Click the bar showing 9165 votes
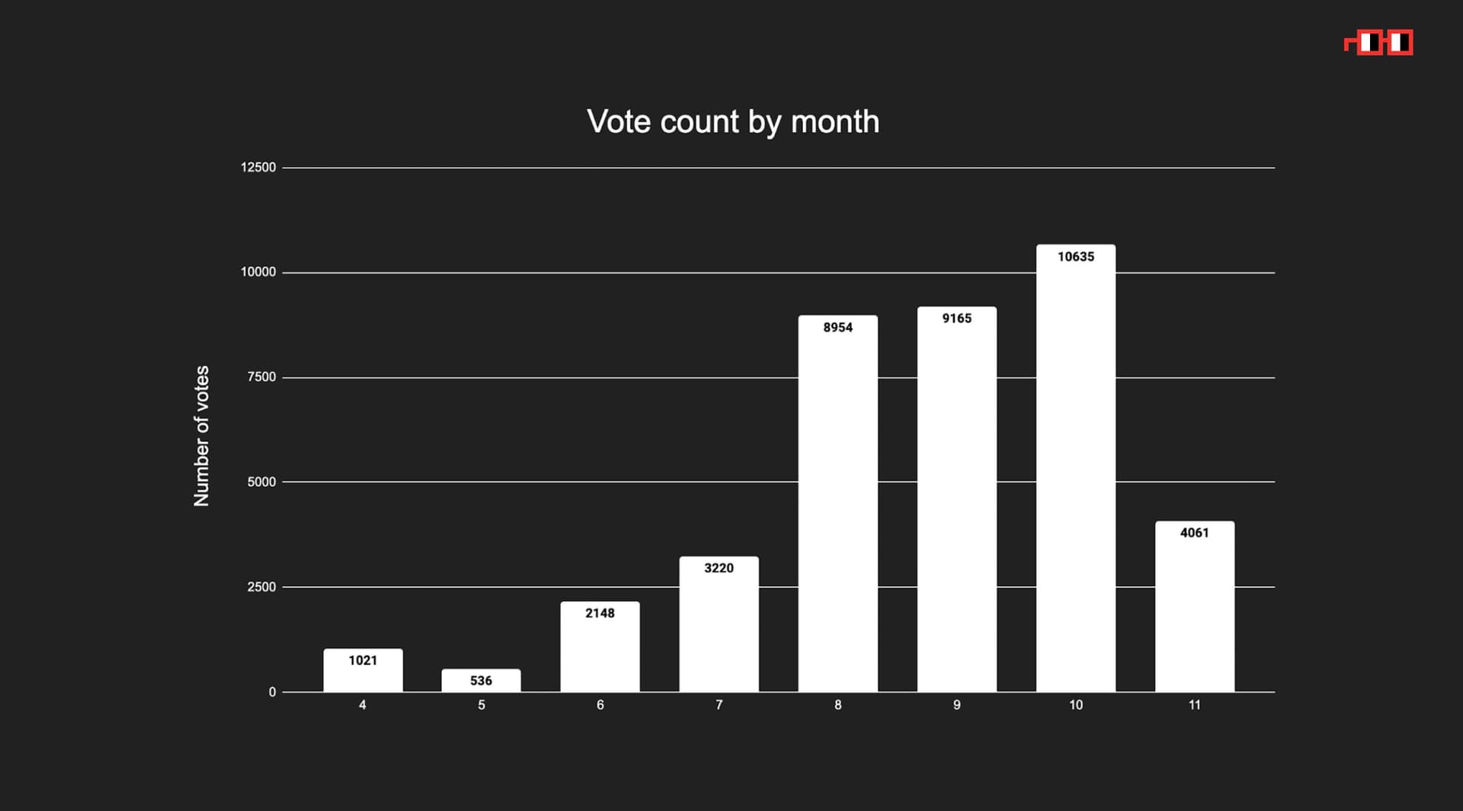 [x=956, y=500]
